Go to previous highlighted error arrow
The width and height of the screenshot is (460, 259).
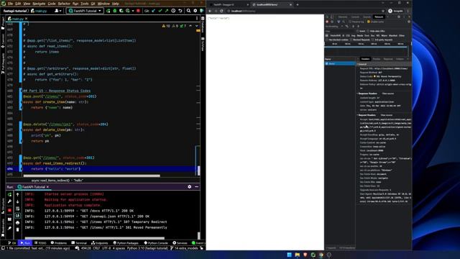click(190, 26)
